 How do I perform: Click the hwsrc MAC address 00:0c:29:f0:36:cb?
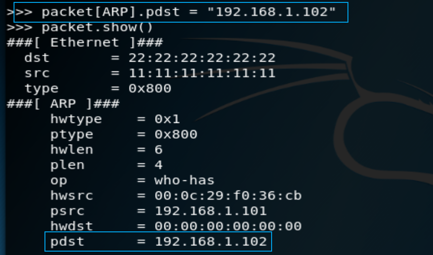(228, 196)
